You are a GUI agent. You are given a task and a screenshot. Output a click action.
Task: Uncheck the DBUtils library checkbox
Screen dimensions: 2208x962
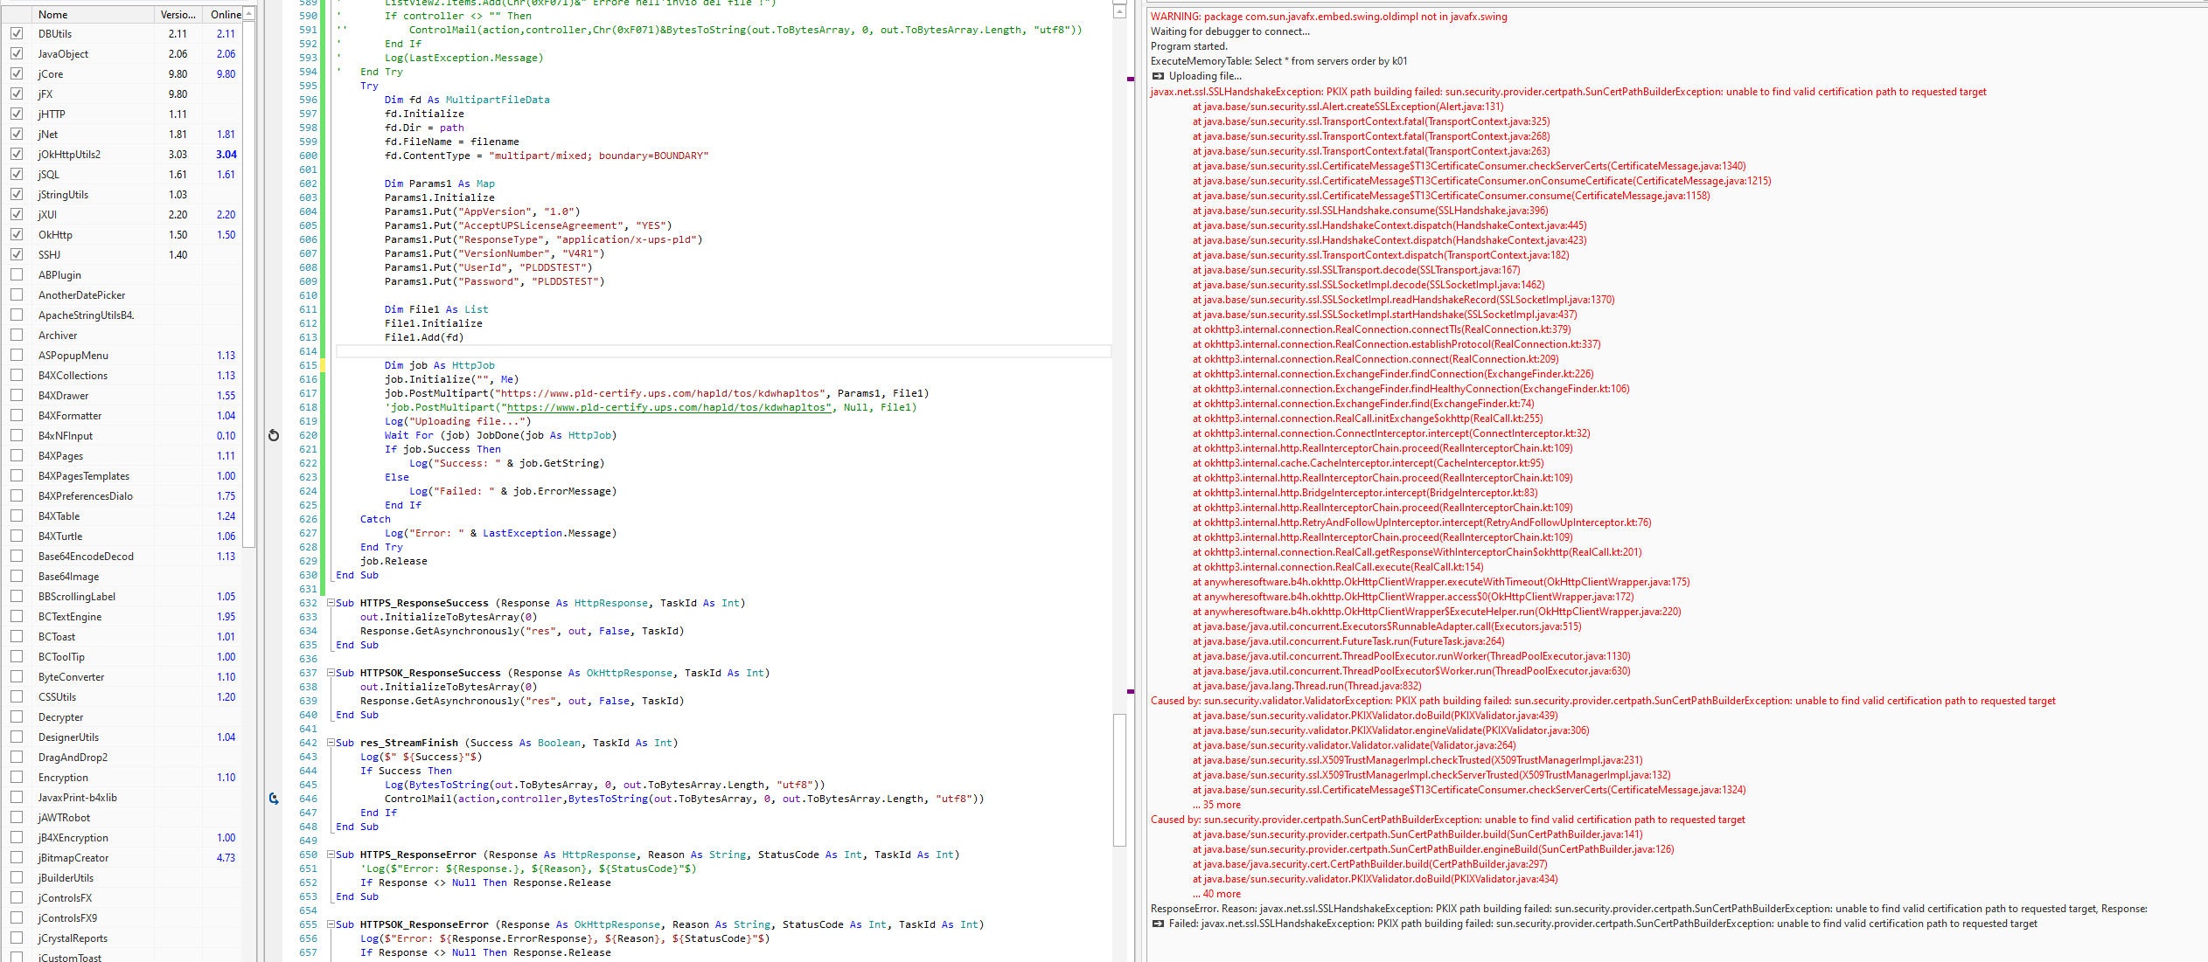[x=17, y=33]
